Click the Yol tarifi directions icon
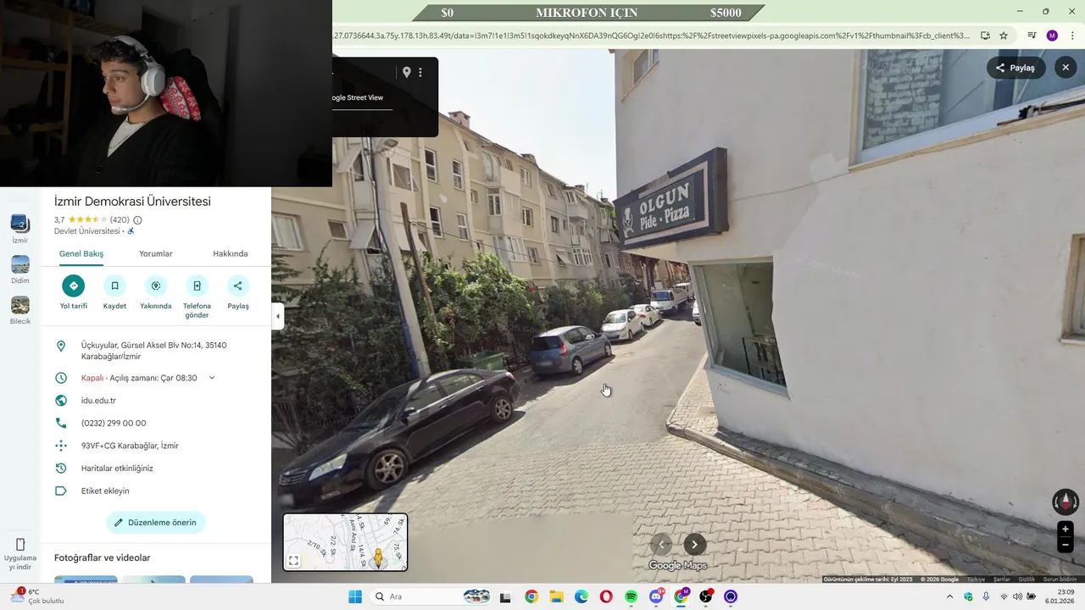 pyautogui.click(x=74, y=286)
